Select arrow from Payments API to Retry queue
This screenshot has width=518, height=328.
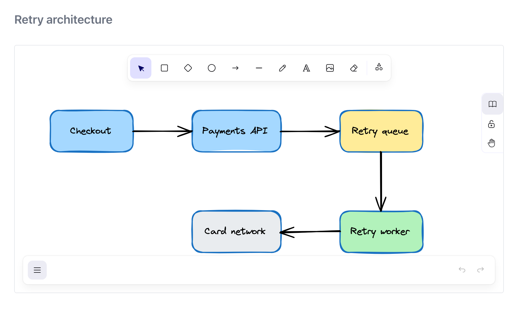coord(310,131)
